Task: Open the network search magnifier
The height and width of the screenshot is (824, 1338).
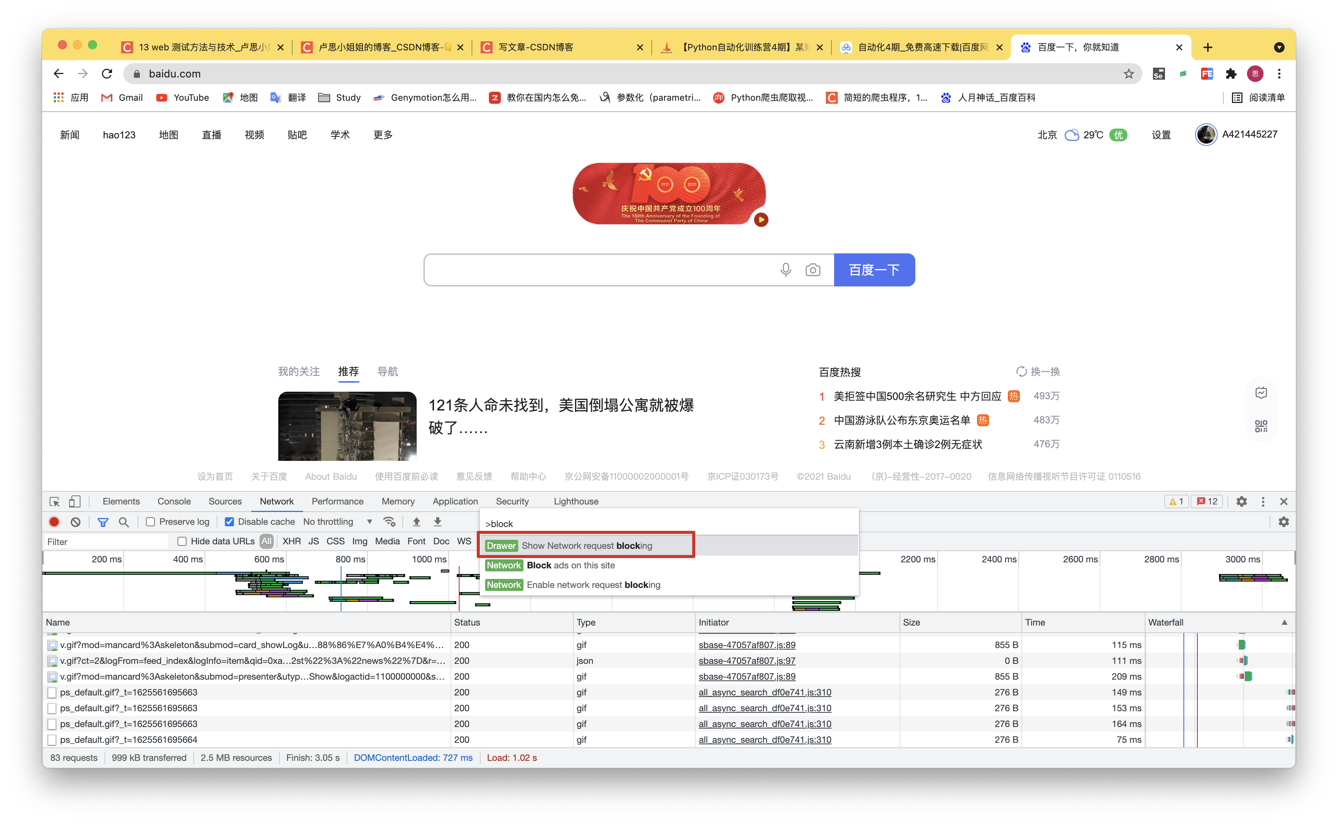Action: click(124, 521)
